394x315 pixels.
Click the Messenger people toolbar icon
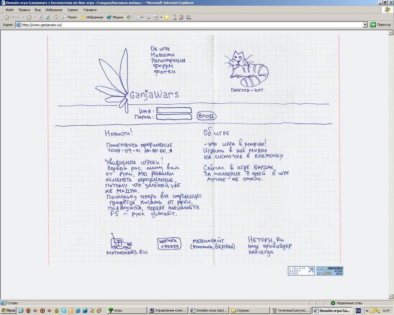point(181,17)
